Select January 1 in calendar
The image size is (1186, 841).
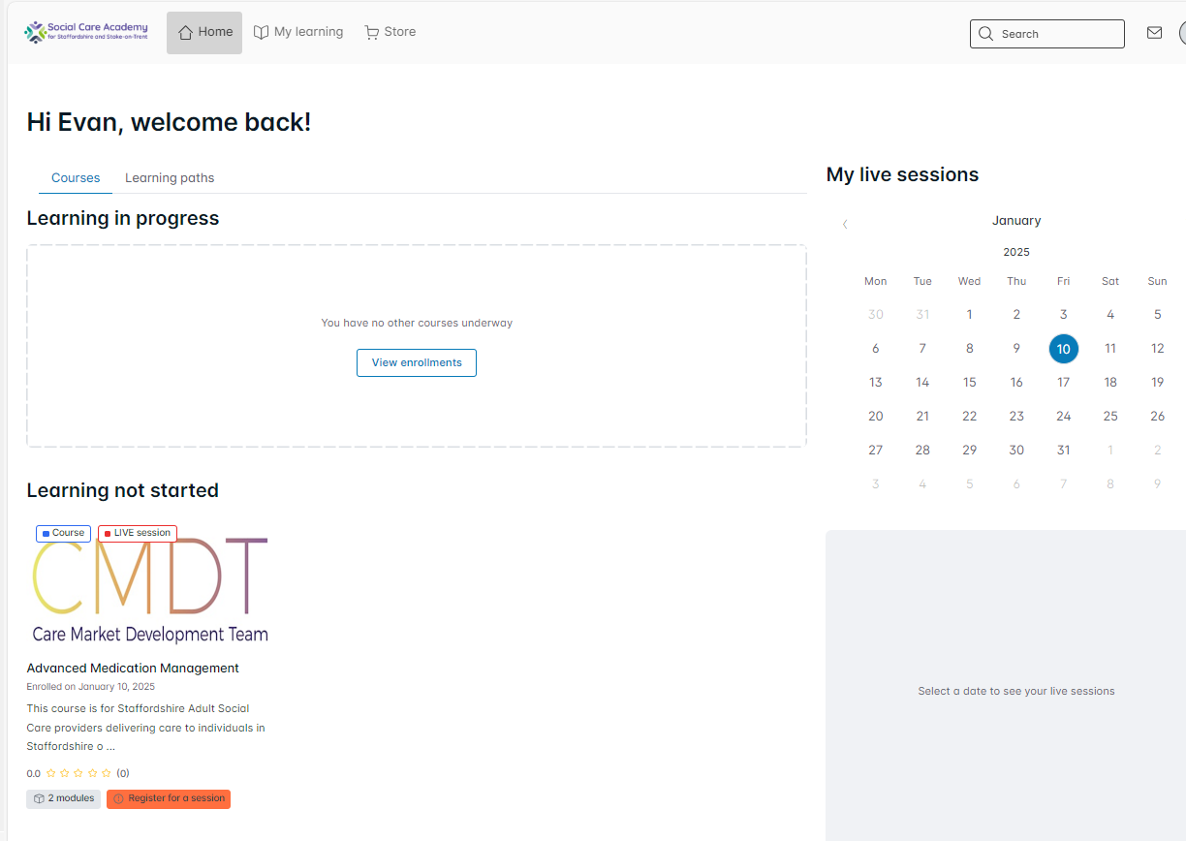tap(970, 315)
